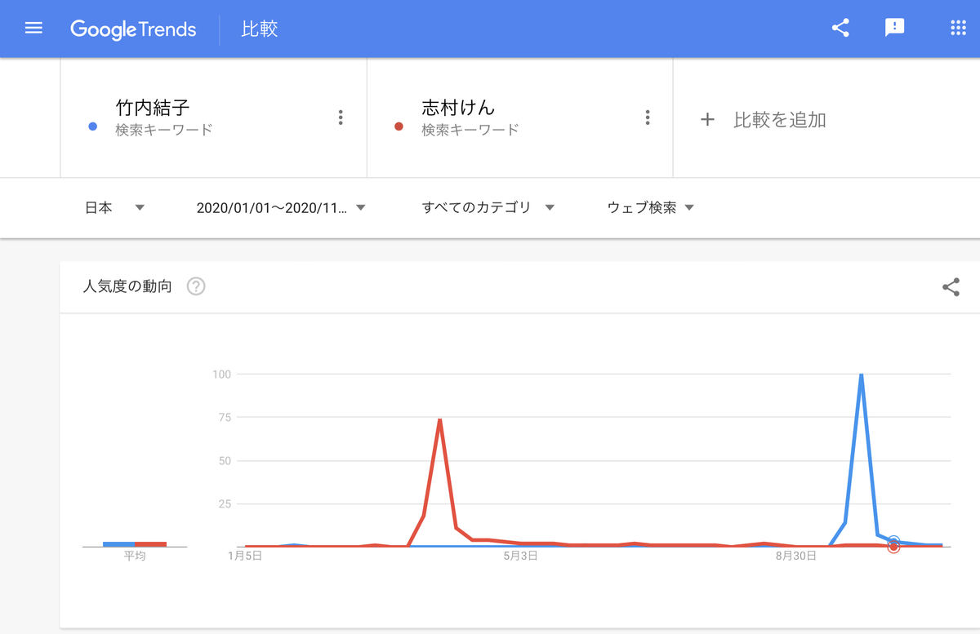Open the date range dropdown 2020/01/01〜
The height and width of the screenshot is (634, 980).
(x=280, y=207)
